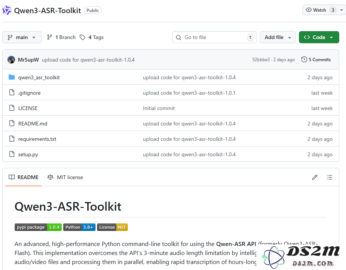Image resolution: width=346 pixels, height=270 pixels.
Task: Click MrSupW's profile avatar
Action: click(12, 59)
